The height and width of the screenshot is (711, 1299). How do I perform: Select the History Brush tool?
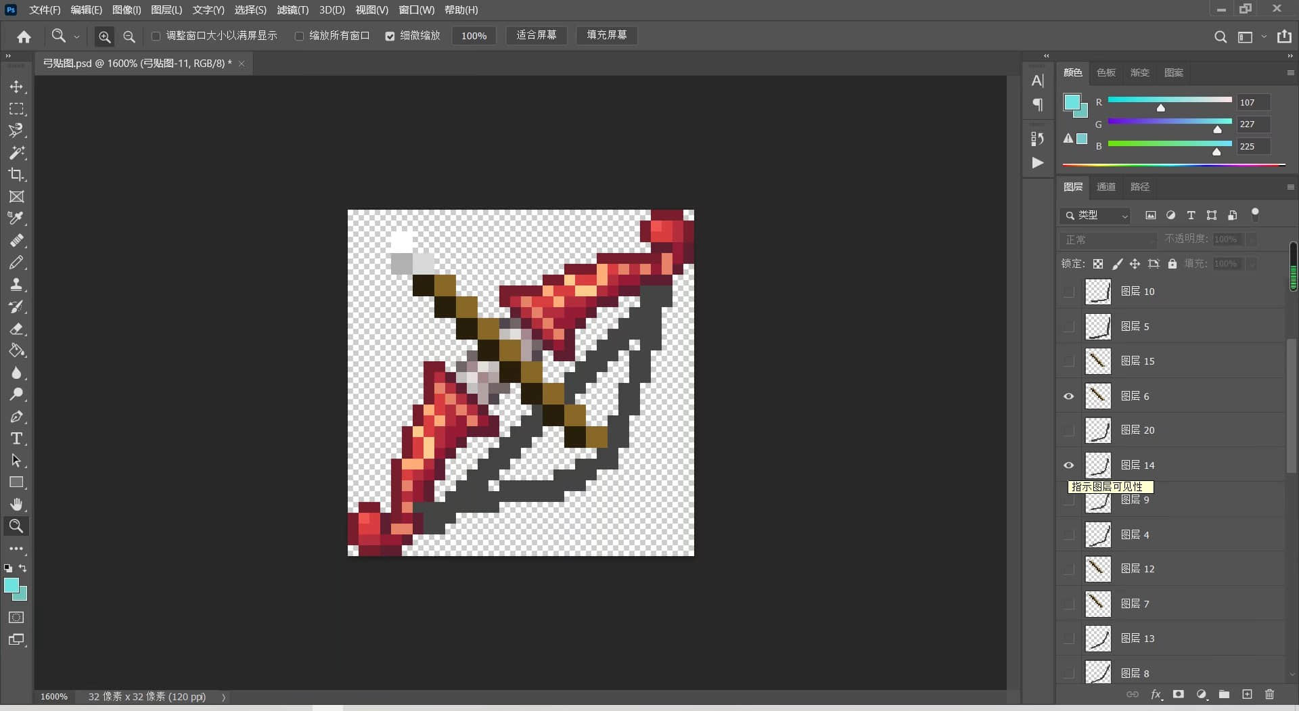tap(16, 306)
